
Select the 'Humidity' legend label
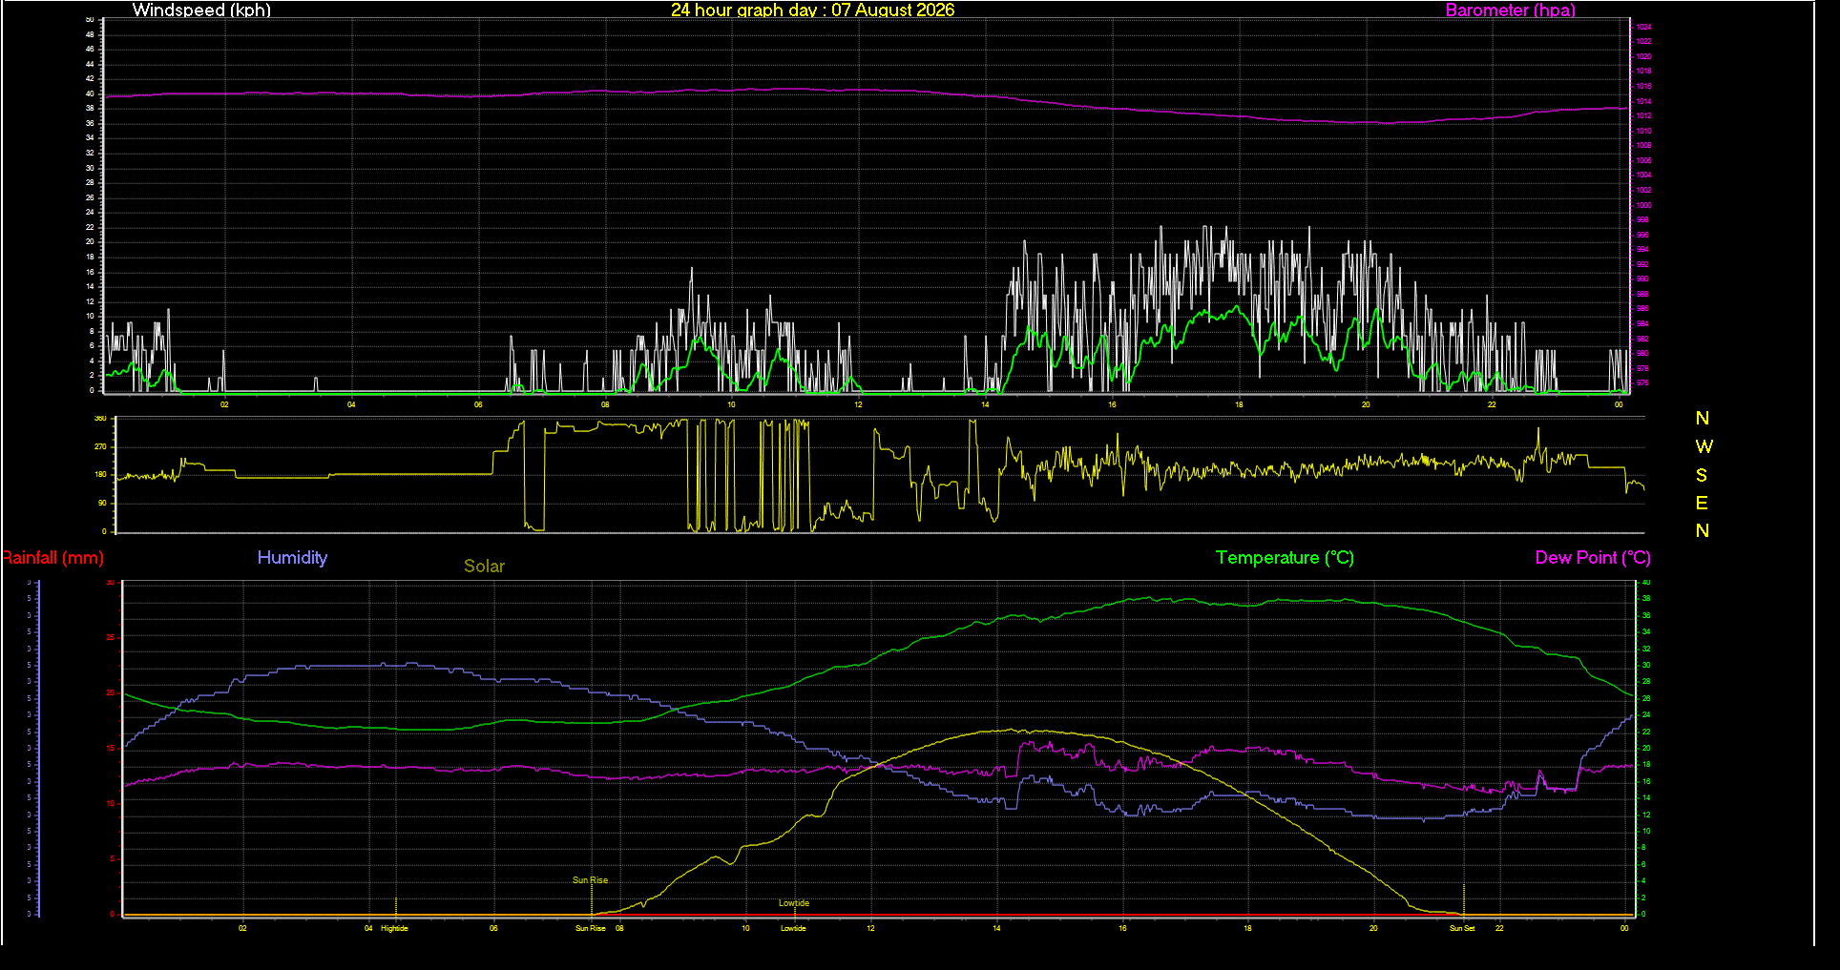pyautogui.click(x=292, y=558)
